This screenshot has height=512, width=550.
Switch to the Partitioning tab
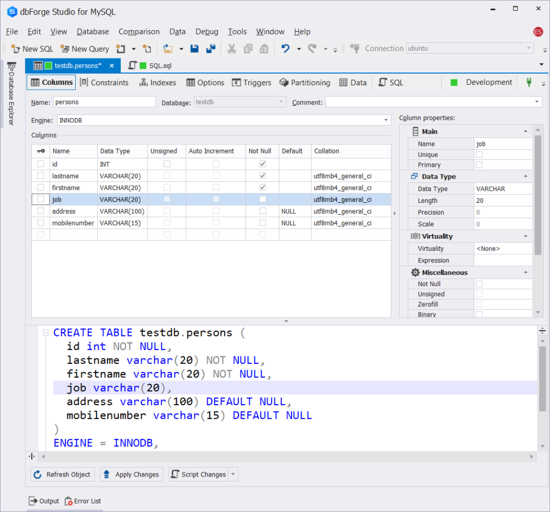point(305,83)
